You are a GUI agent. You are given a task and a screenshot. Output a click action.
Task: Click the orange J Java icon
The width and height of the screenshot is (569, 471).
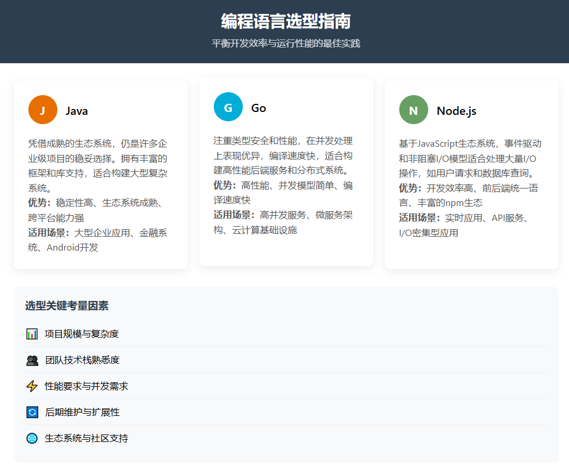(x=43, y=110)
